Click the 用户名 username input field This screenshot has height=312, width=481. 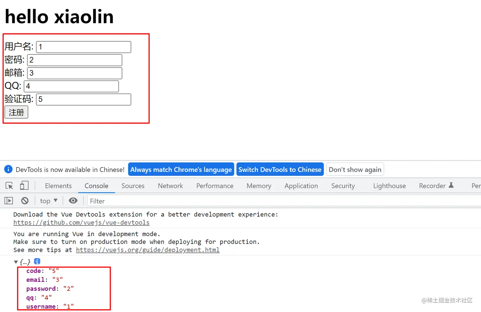[x=84, y=47]
